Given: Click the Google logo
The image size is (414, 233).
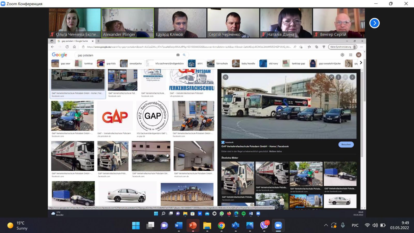Looking at the screenshot, I should point(59,55).
